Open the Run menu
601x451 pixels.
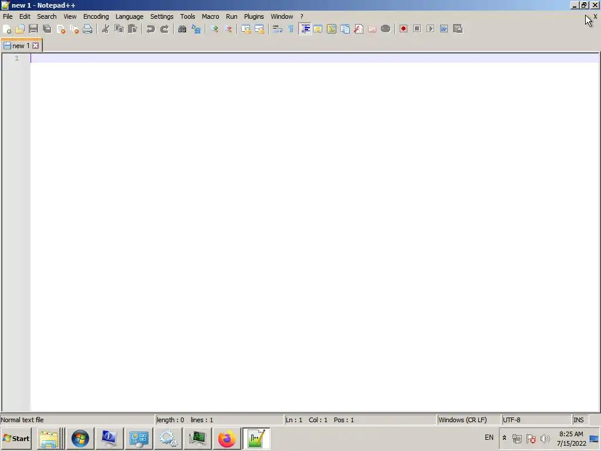click(x=231, y=16)
